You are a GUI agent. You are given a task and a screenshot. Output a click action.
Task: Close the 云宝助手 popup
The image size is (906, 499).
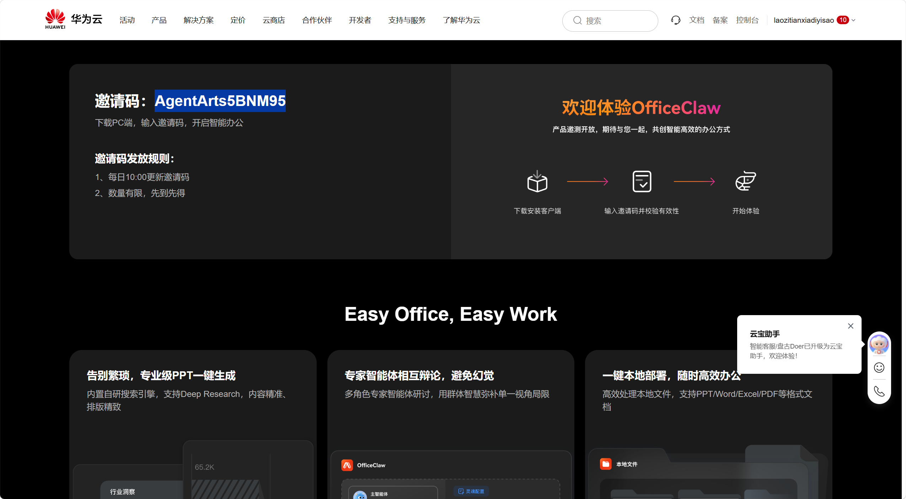(x=850, y=326)
